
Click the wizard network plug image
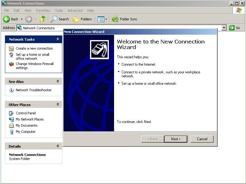coord(99,50)
